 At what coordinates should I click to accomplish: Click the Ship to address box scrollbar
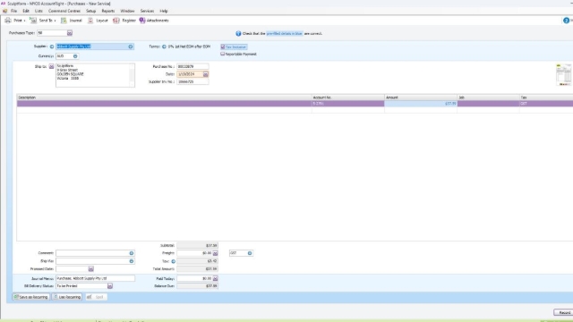click(x=132, y=75)
